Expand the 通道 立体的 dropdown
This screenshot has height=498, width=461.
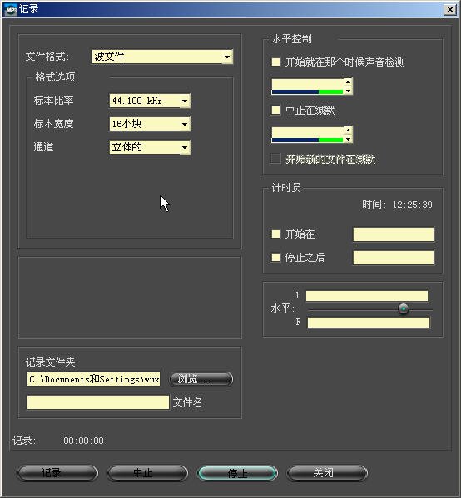(150, 147)
